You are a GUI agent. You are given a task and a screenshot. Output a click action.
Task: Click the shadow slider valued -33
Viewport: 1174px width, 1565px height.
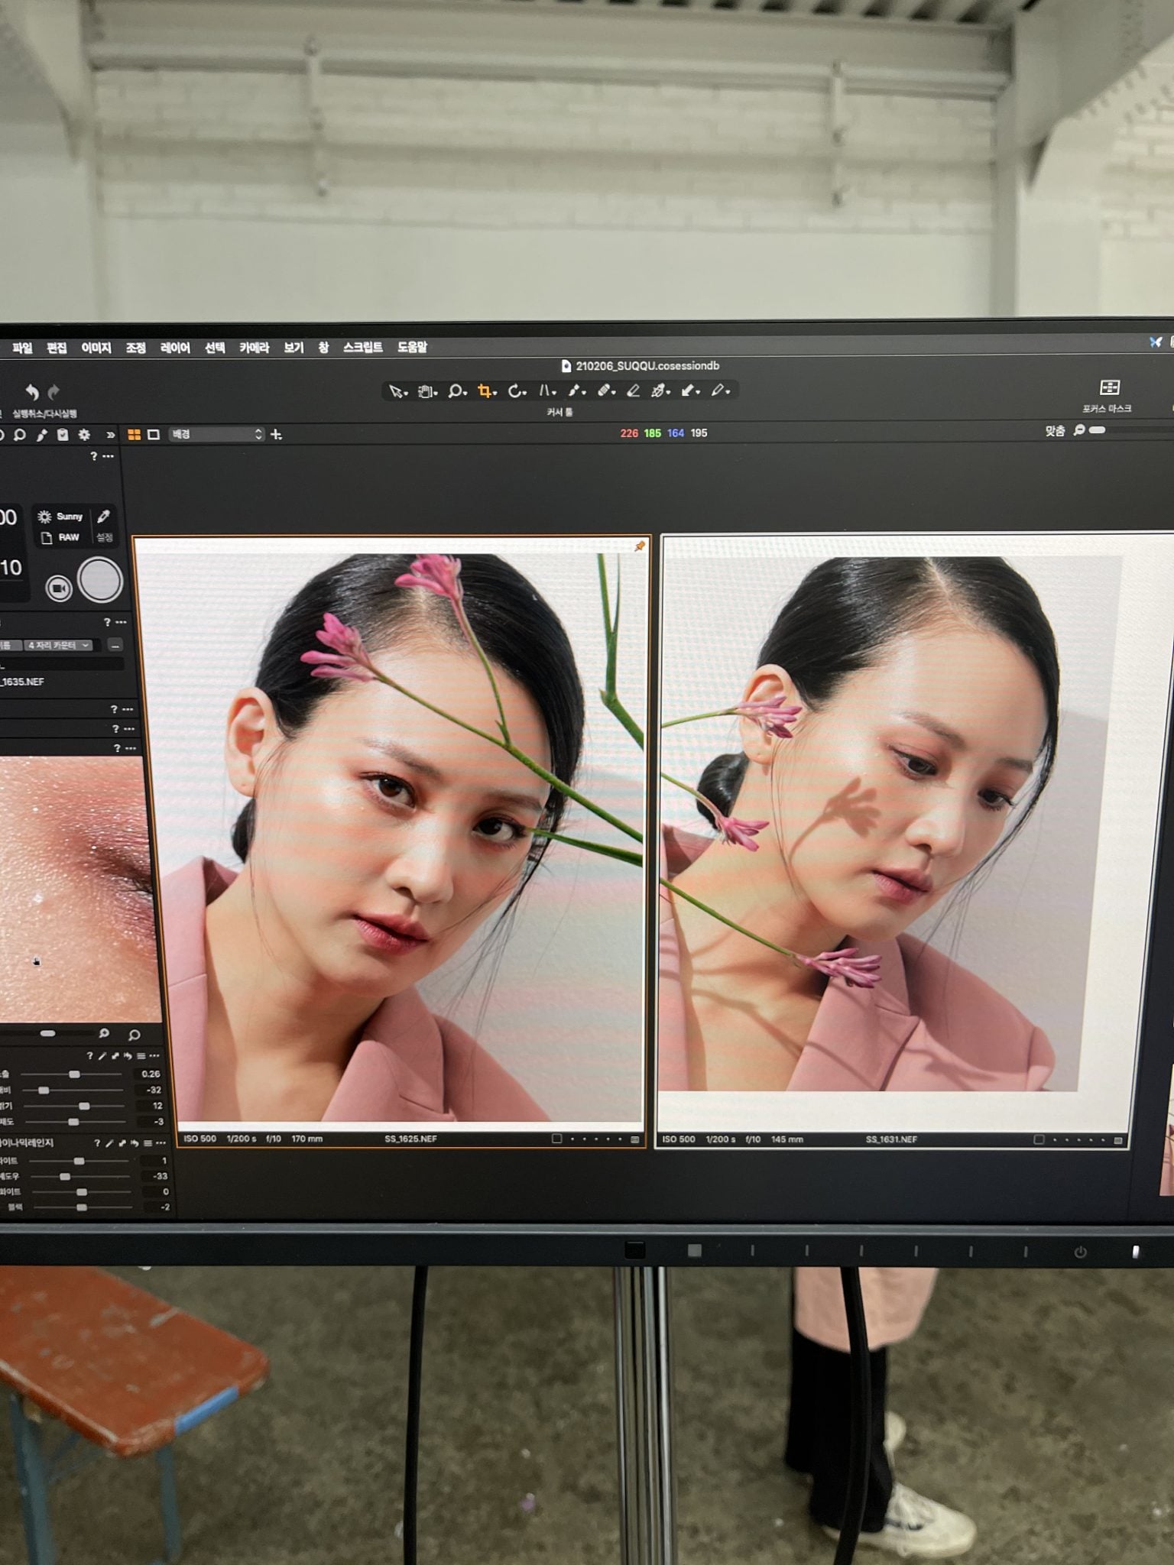click(x=81, y=1176)
